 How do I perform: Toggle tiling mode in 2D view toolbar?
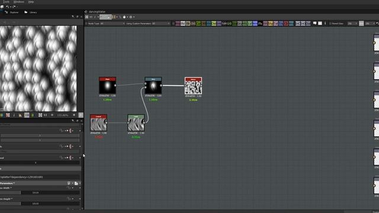click(x=8, y=115)
